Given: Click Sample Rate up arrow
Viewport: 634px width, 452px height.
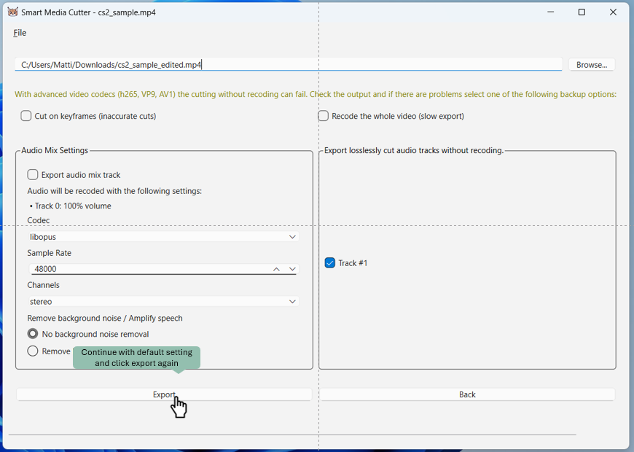Looking at the screenshot, I should 276,269.
